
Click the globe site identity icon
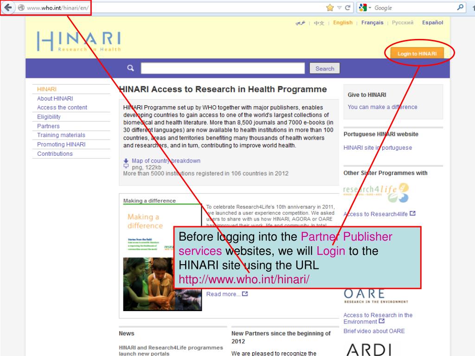point(21,7)
